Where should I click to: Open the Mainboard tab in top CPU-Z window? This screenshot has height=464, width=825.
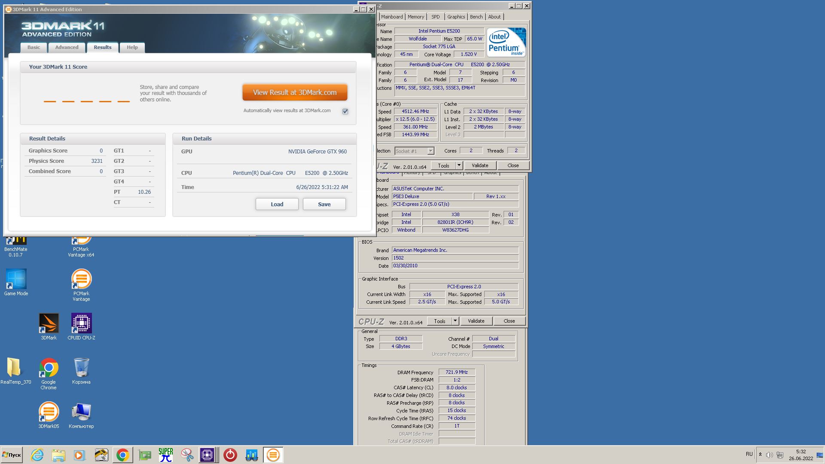(x=392, y=17)
